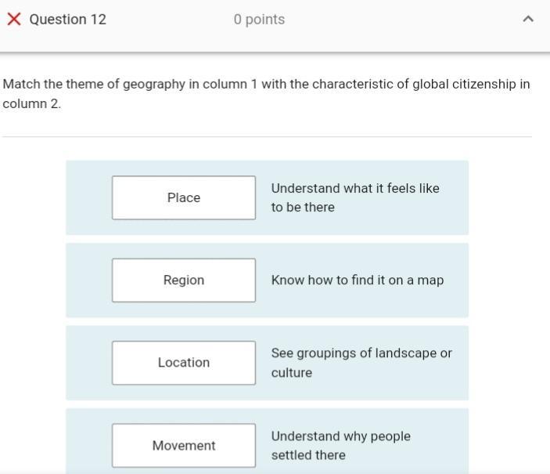Image resolution: width=550 pixels, height=474 pixels.
Task: Select the Location theme box
Action: [x=184, y=363]
